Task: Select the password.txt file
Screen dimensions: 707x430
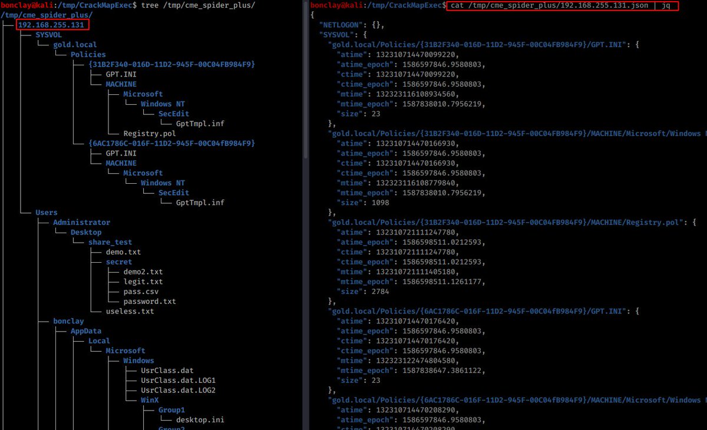Action: point(150,301)
